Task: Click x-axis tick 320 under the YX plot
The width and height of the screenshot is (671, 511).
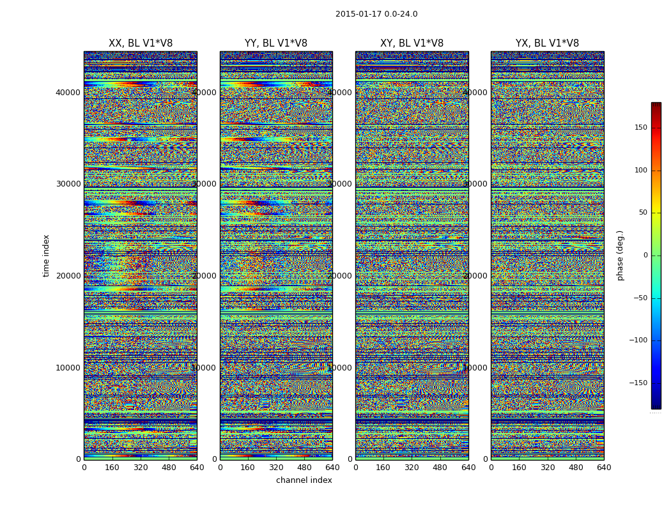Action: pyautogui.click(x=547, y=468)
